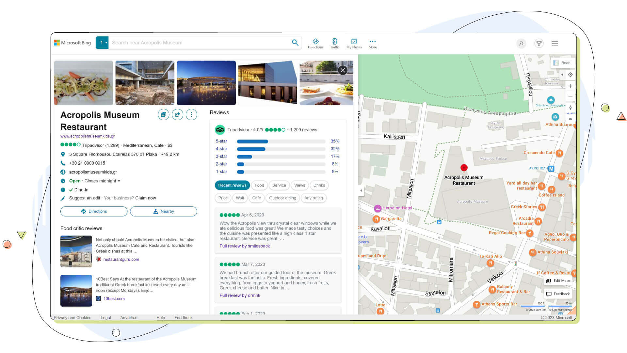Click the Crescendo Cafe map marker
The image size is (627, 353).
(559, 153)
